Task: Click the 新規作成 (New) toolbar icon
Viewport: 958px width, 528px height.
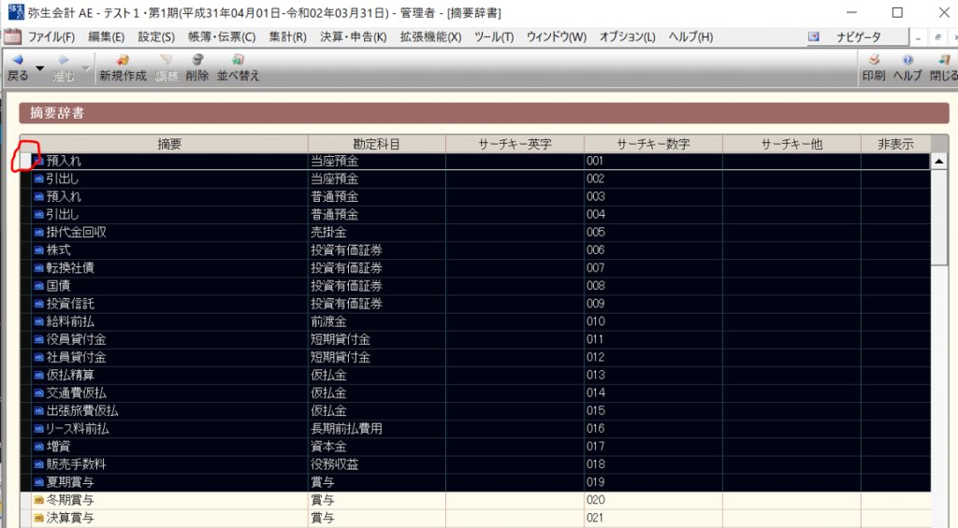Action: point(123,67)
